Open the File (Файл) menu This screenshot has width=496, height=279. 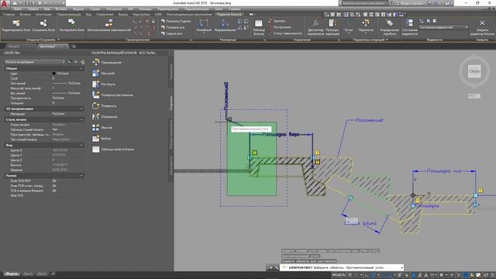click(x=18, y=9)
